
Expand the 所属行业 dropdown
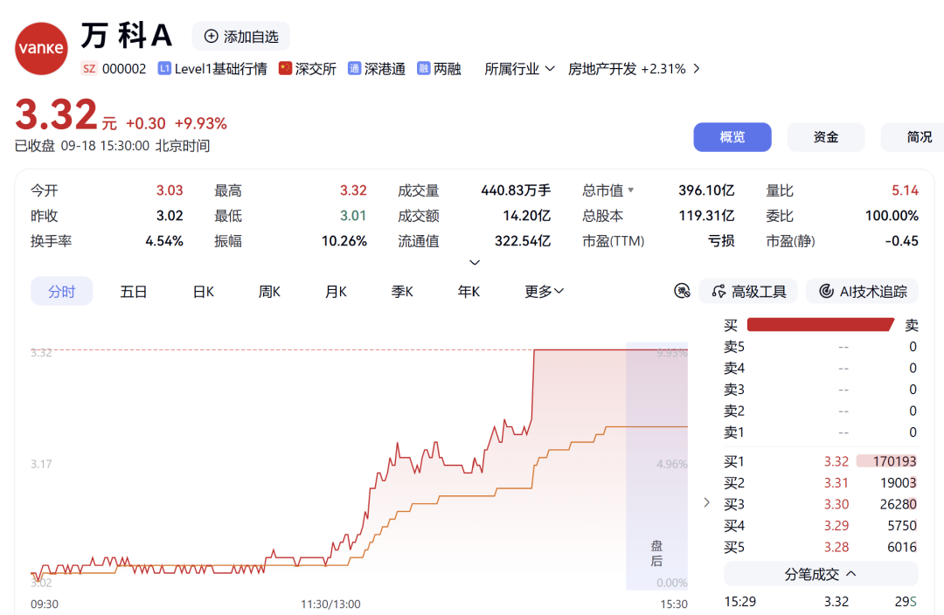click(519, 69)
